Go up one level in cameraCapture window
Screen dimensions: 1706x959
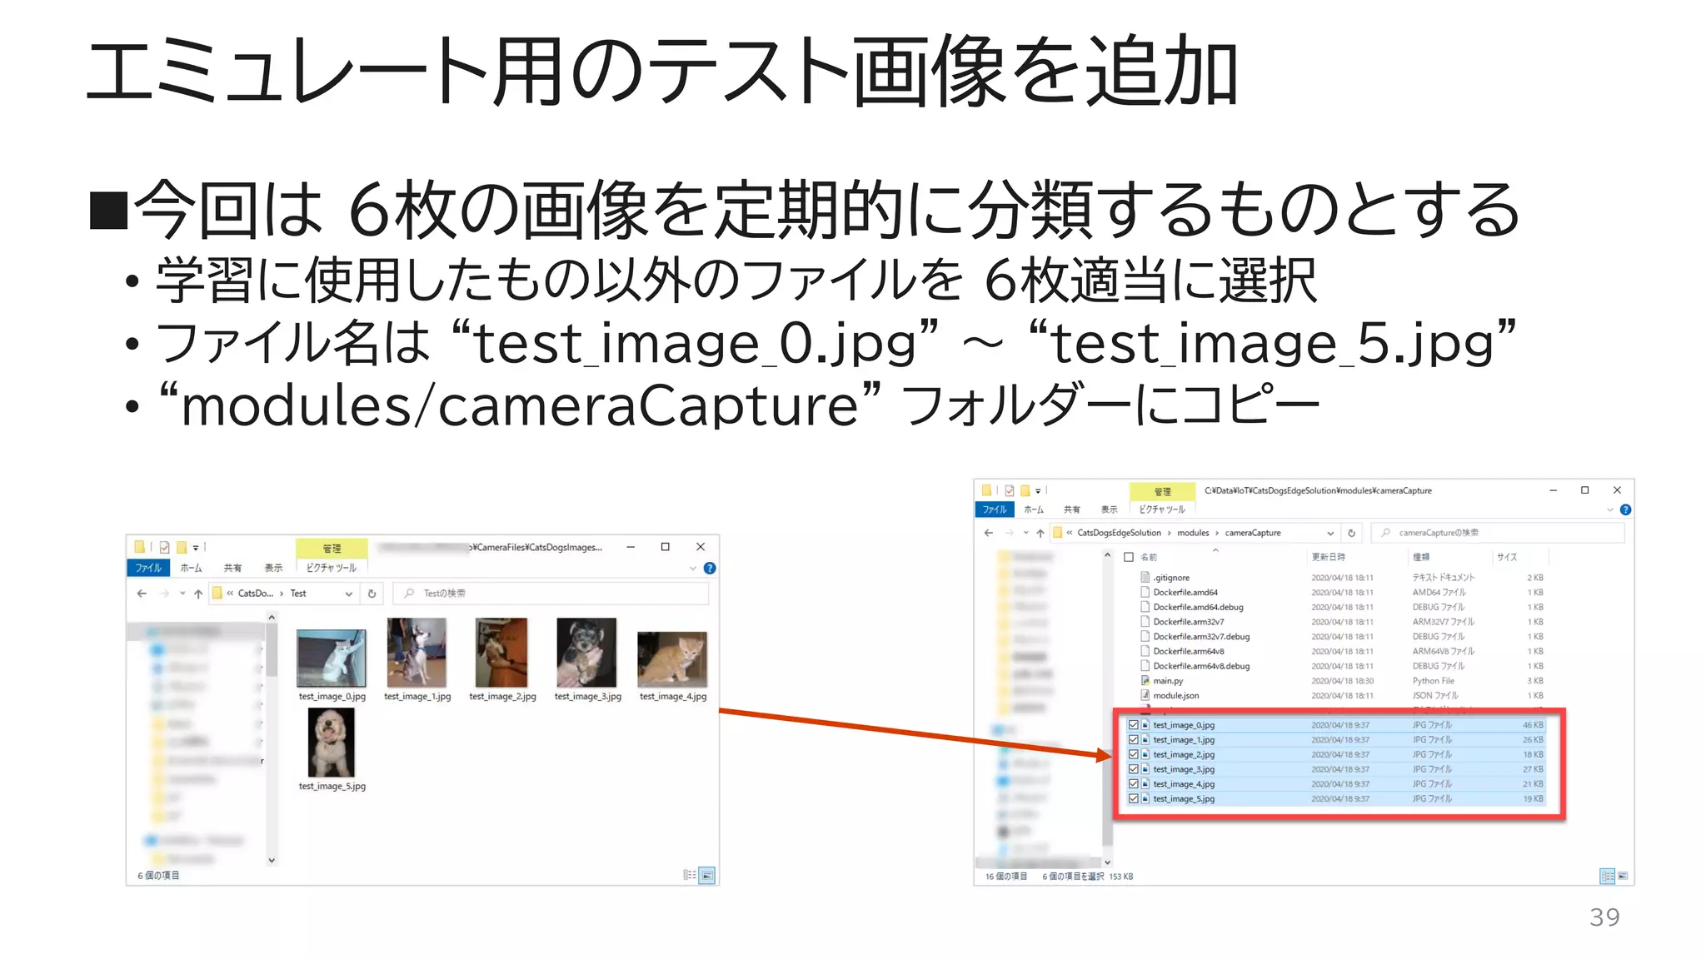click(x=1040, y=533)
